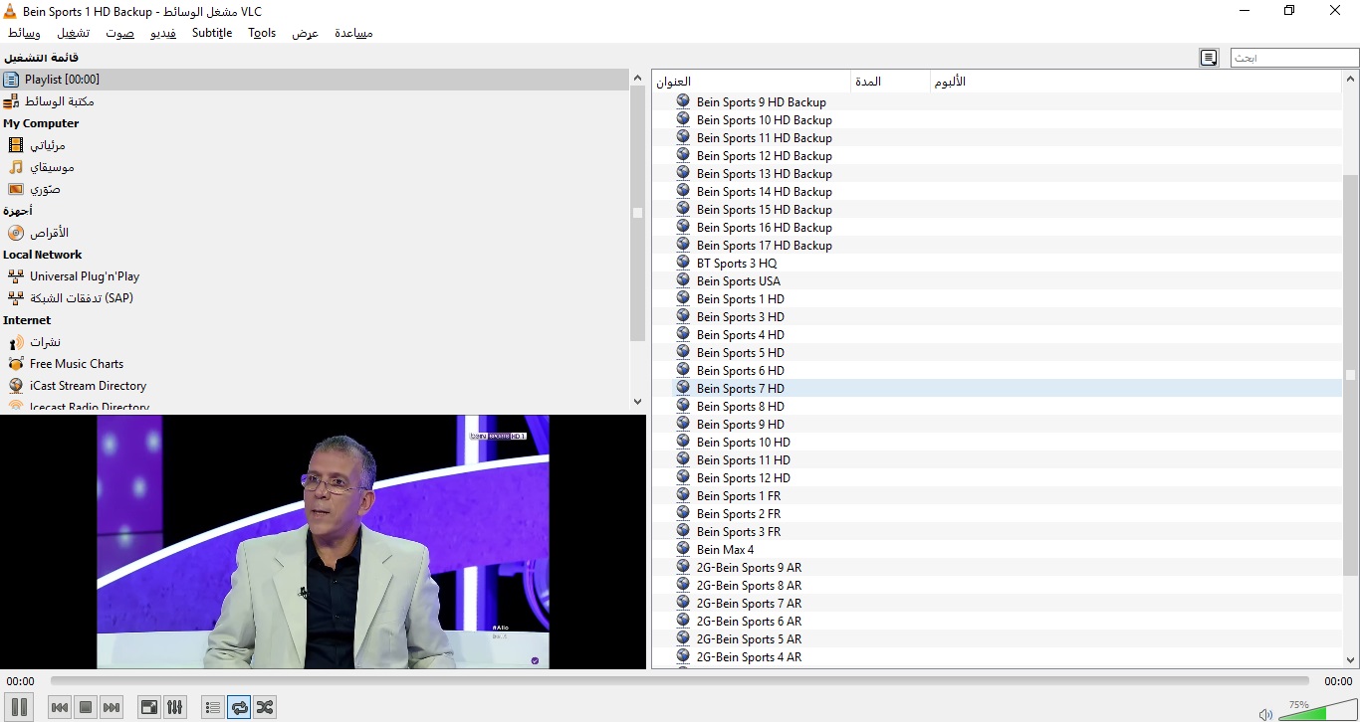
Task: Toggle loop mode button
Action: pyautogui.click(x=239, y=707)
